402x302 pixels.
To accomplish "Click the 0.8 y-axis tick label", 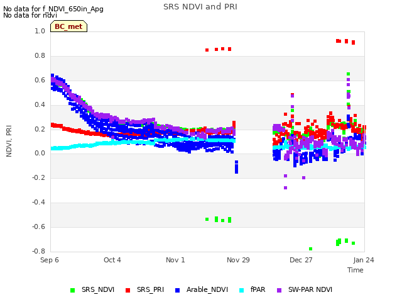I will [x=40, y=55].
